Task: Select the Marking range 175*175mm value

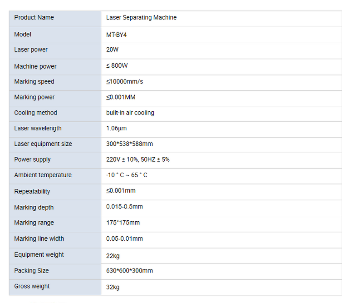Action: click(123, 223)
